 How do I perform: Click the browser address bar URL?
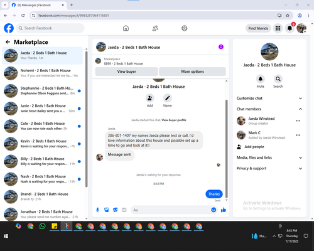[73, 16]
